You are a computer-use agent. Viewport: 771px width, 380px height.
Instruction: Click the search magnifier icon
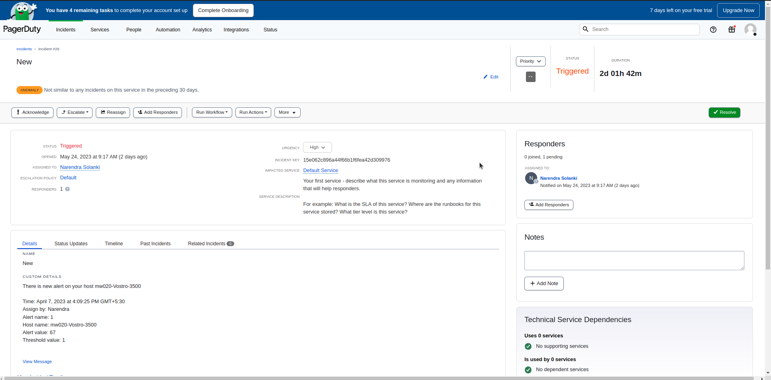point(585,29)
